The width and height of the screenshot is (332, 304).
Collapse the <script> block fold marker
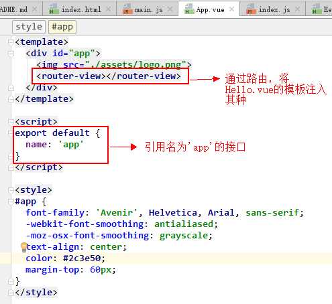11,122
